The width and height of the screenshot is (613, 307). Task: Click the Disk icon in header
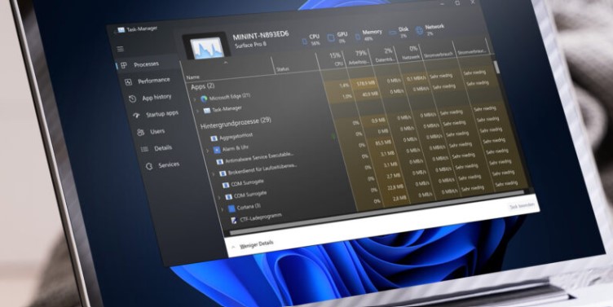click(393, 33)
